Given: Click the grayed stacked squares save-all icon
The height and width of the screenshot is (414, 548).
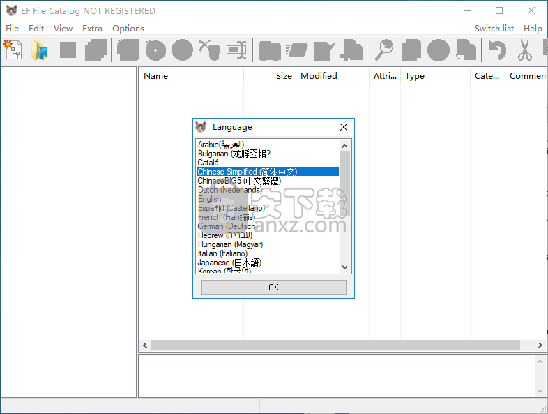Looking at the screenshot, I should coord(96,50).
